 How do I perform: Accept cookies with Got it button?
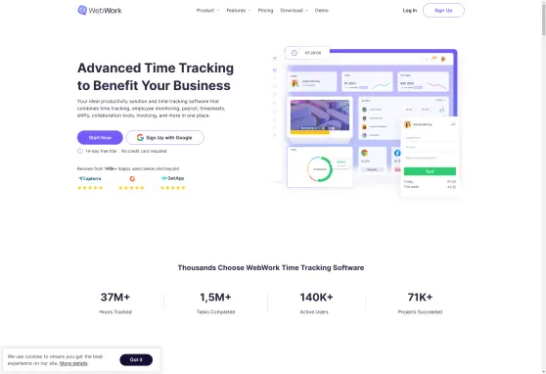(x=136, y=359)
